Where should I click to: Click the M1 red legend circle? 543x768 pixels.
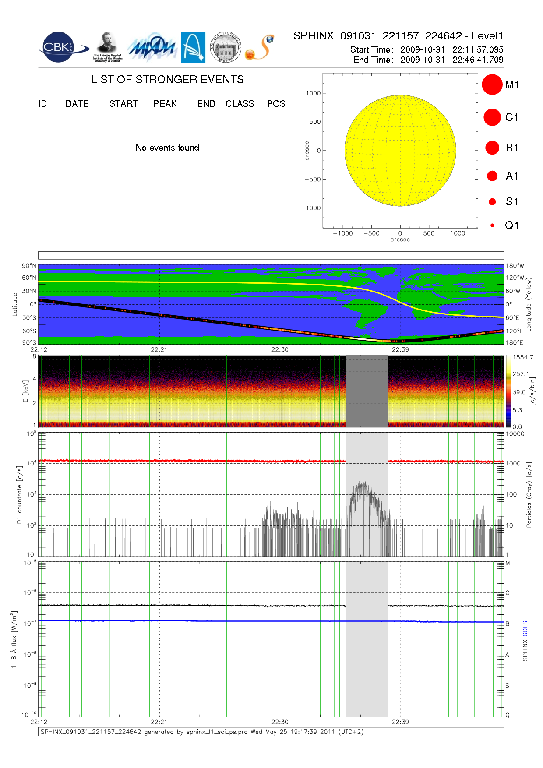click(x=492, y=85)
